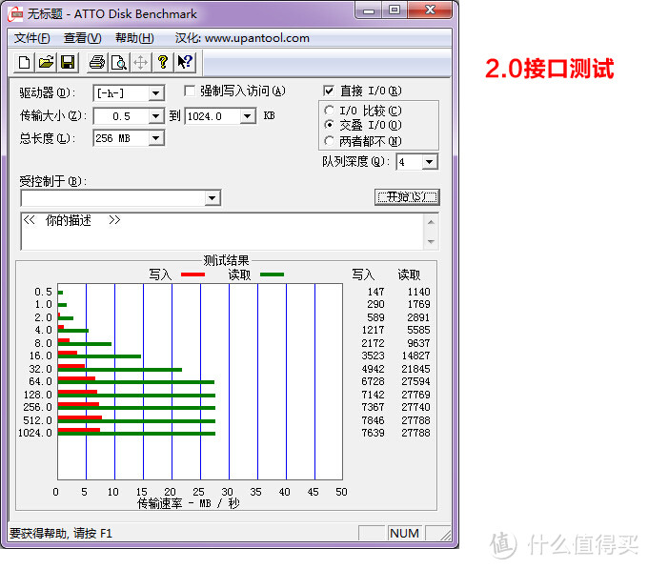Image resolution: width=648 pixels, height=569 pixels.
Task: Maximize the ATTO Disk Benchmark window
Action: [395, 10]
